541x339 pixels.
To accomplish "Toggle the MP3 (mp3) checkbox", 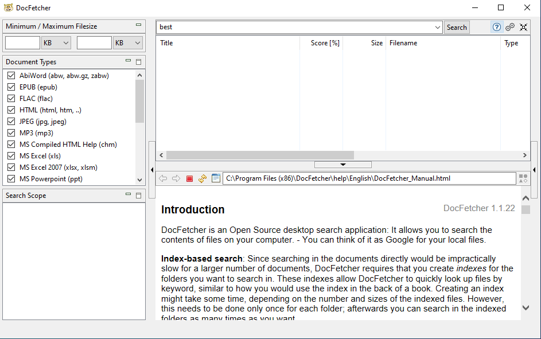I will click(x=11, y=133).
